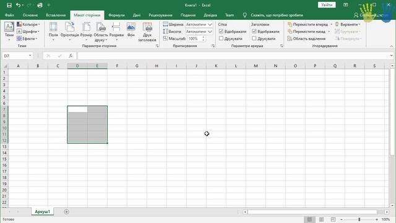
Task: Open the Colors theme menu
Action: (28, 24)
